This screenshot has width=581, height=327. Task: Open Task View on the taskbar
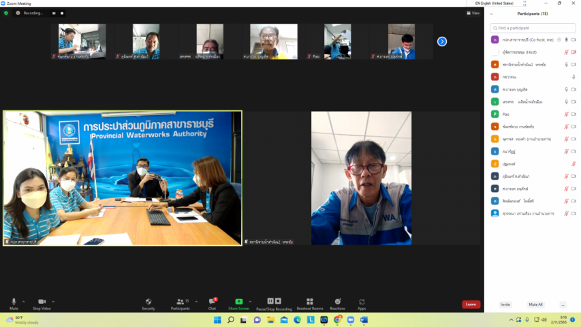244,320
